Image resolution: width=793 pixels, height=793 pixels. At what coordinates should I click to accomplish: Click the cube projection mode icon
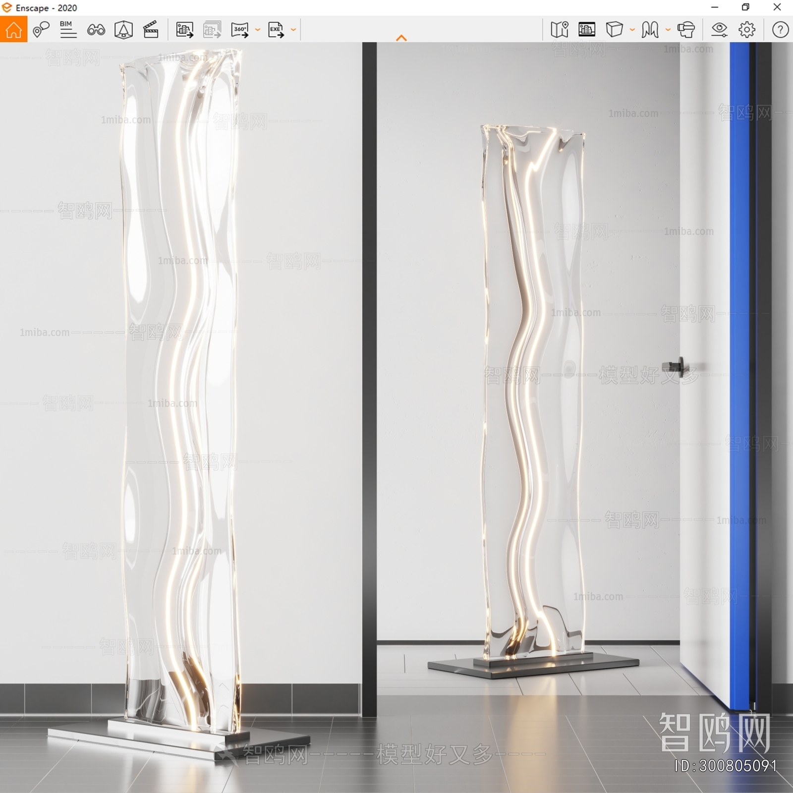click(x=614, y=30)
